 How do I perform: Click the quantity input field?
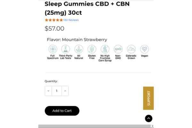[x=57, y=91]
